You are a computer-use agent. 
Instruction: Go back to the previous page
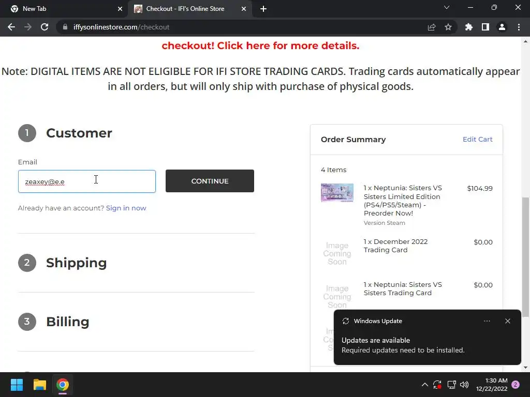(x=11, y=27)
